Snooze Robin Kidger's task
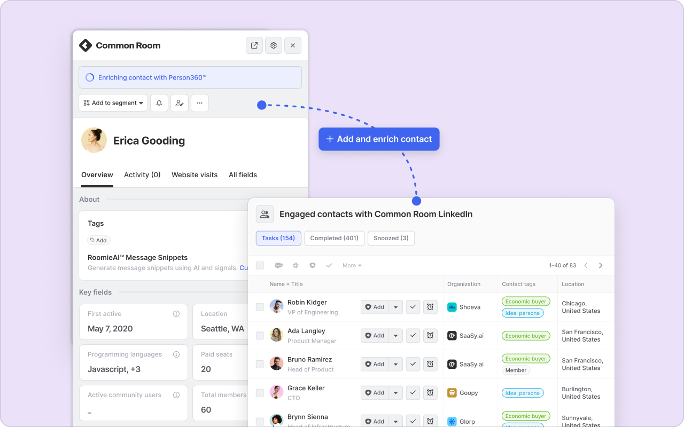The width and height of the screenshot is (684, 427). pos(430,307)
